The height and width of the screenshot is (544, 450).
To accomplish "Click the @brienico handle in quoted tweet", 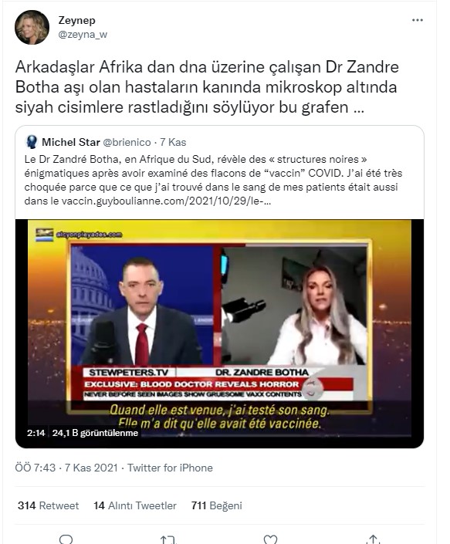I will click(127, 142).
